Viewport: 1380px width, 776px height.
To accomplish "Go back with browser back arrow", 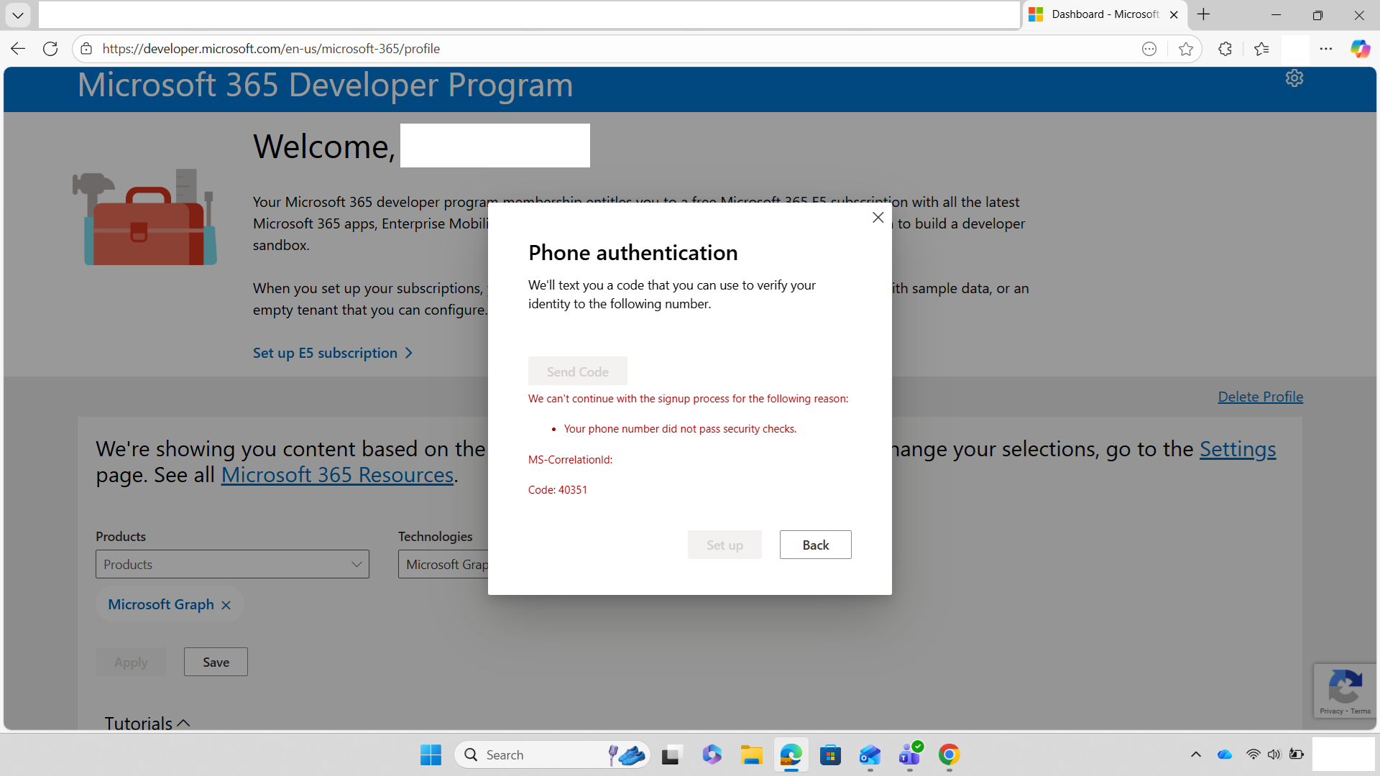I will [x=18, y=49].
